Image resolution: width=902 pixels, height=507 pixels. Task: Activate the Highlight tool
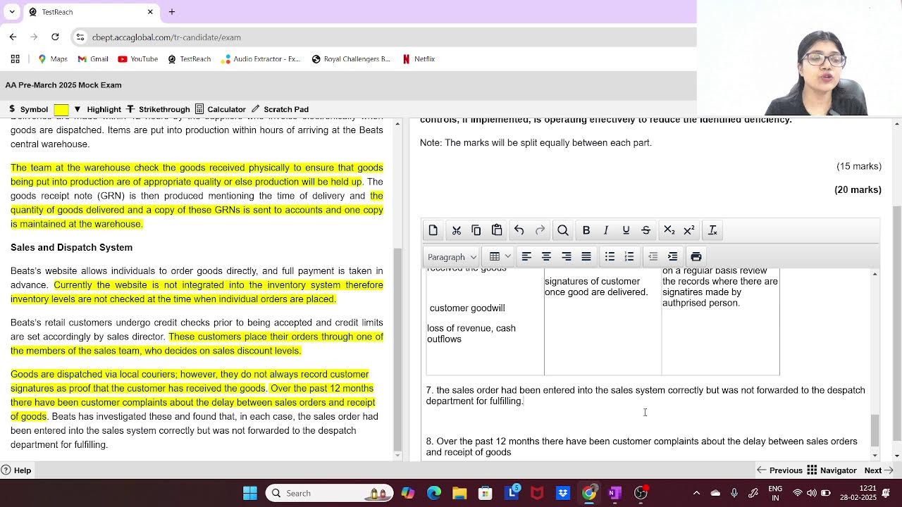104,109
